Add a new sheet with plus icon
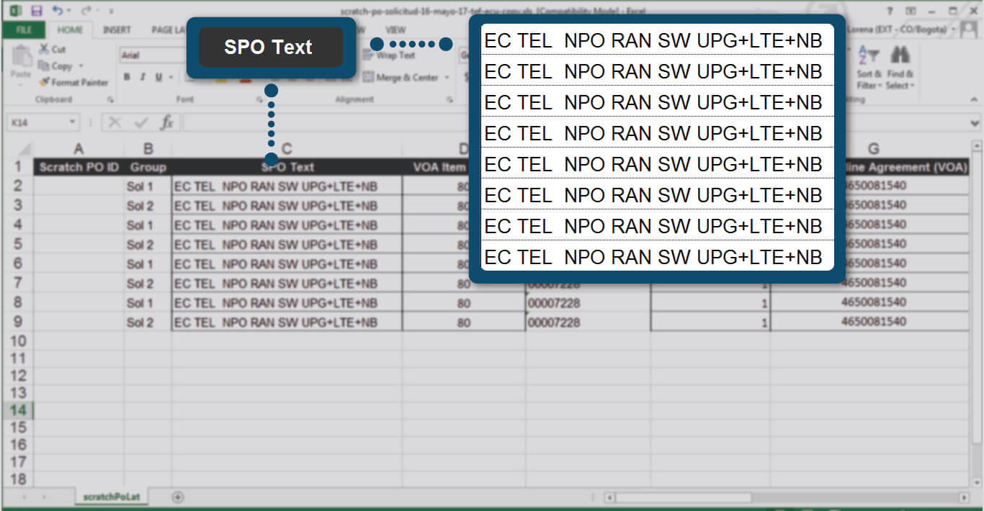The width and height of the screenshot is (984, 511). (x=178, y=497)
